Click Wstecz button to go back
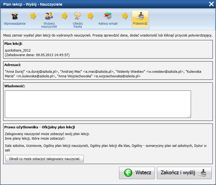The width and height of the screenshot is (216, 185). coord(137,173)
